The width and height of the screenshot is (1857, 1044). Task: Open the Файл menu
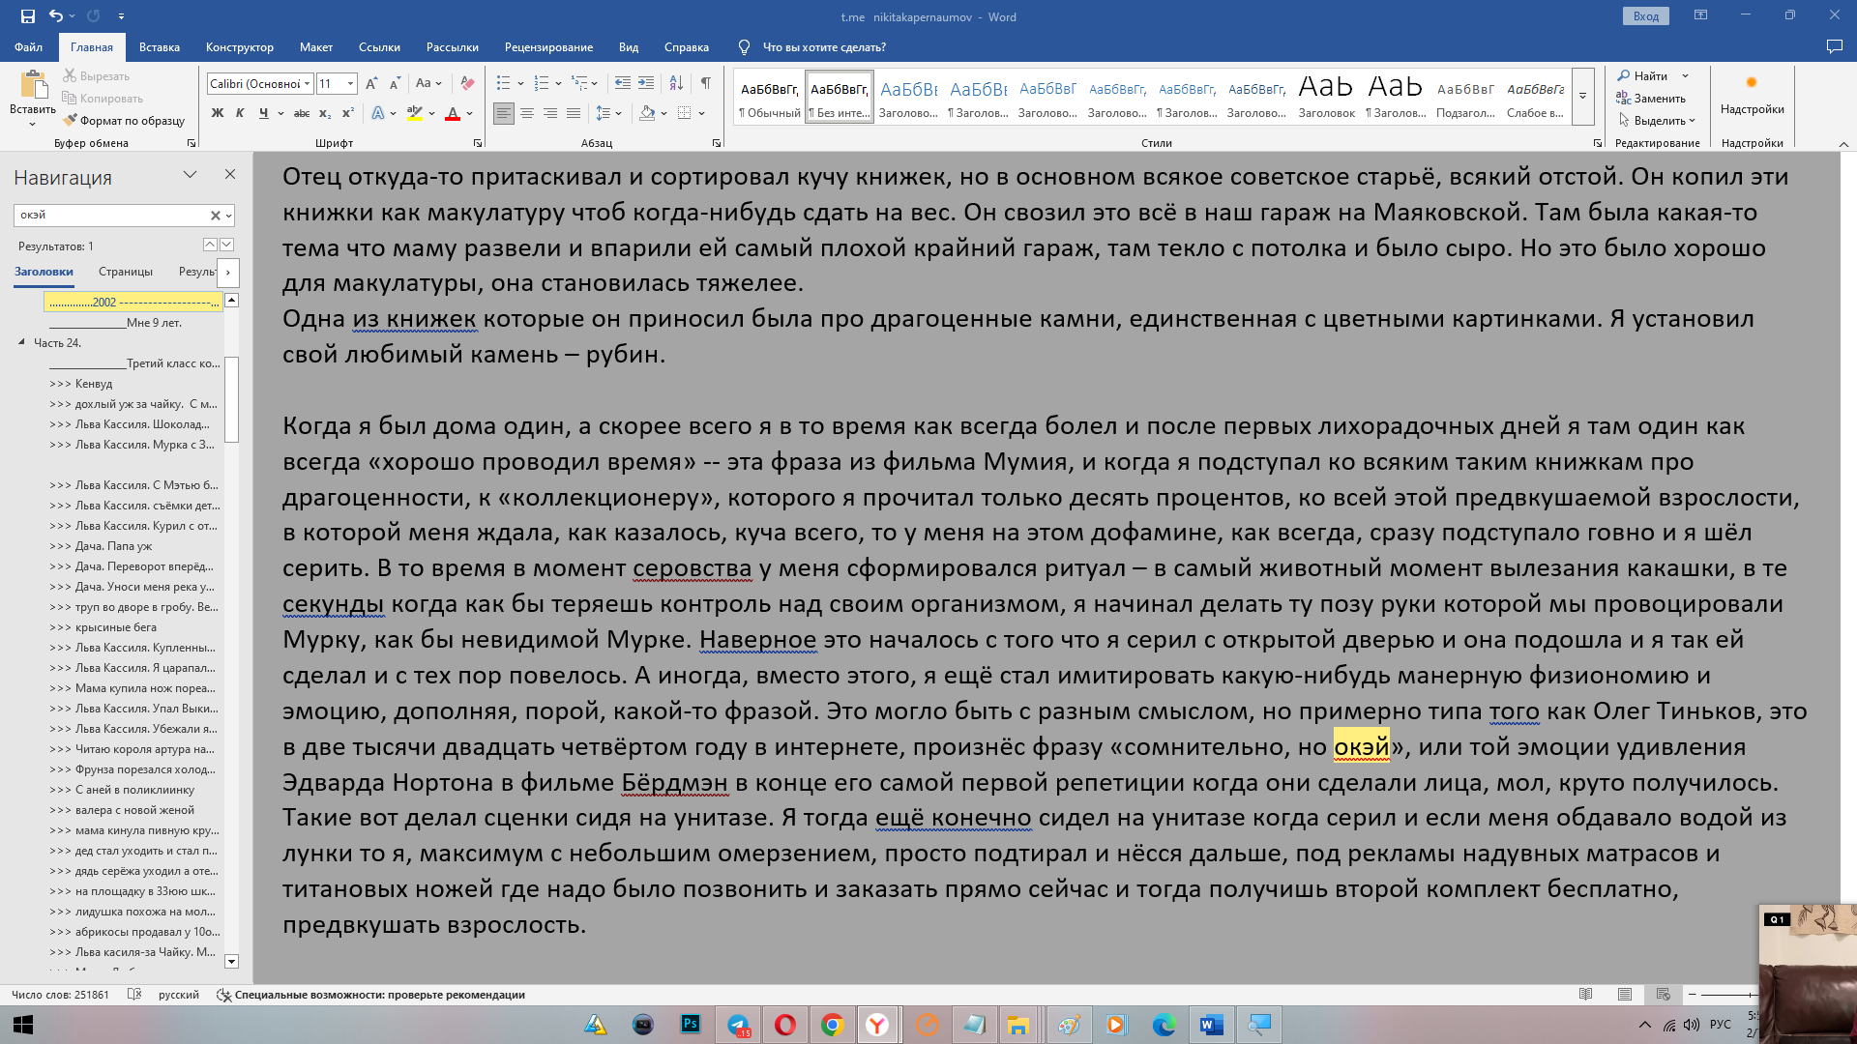point(28,46)
